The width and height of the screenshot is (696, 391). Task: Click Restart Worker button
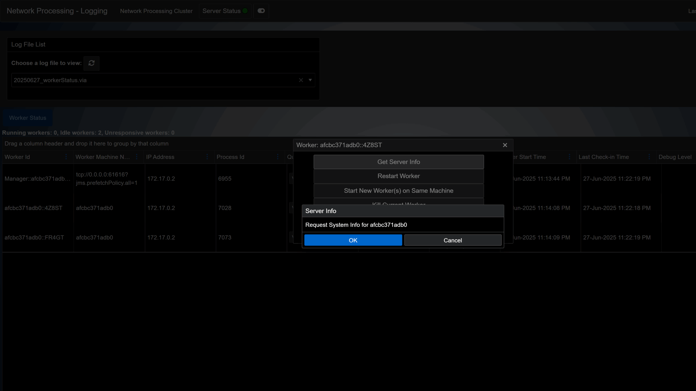tap(399, 176)
